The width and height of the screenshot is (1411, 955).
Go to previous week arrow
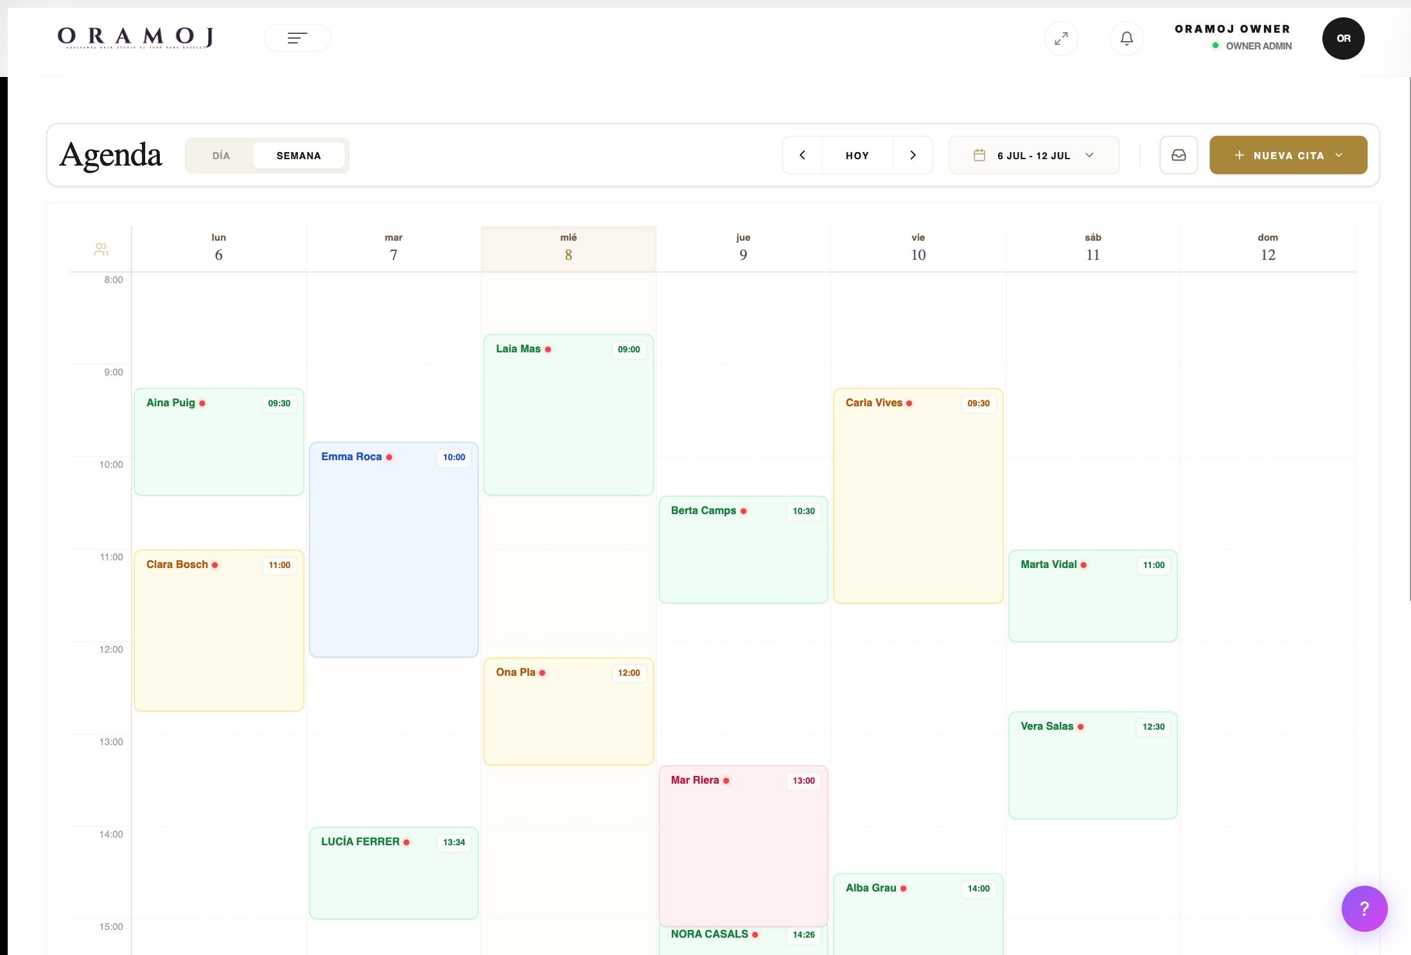coord(802,155)
